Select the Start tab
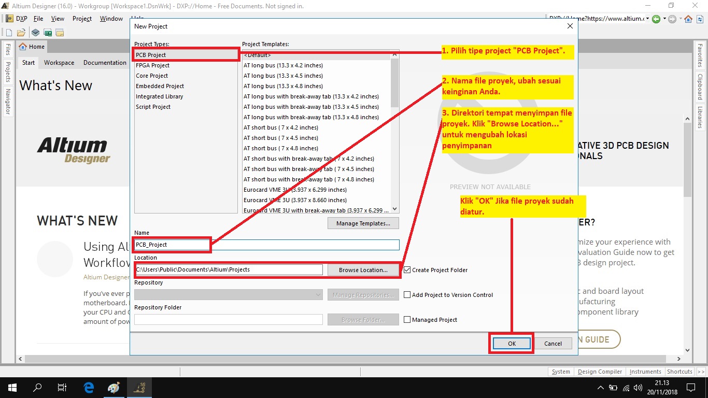Viewport: 708px width, 398px height. (29, 63)
